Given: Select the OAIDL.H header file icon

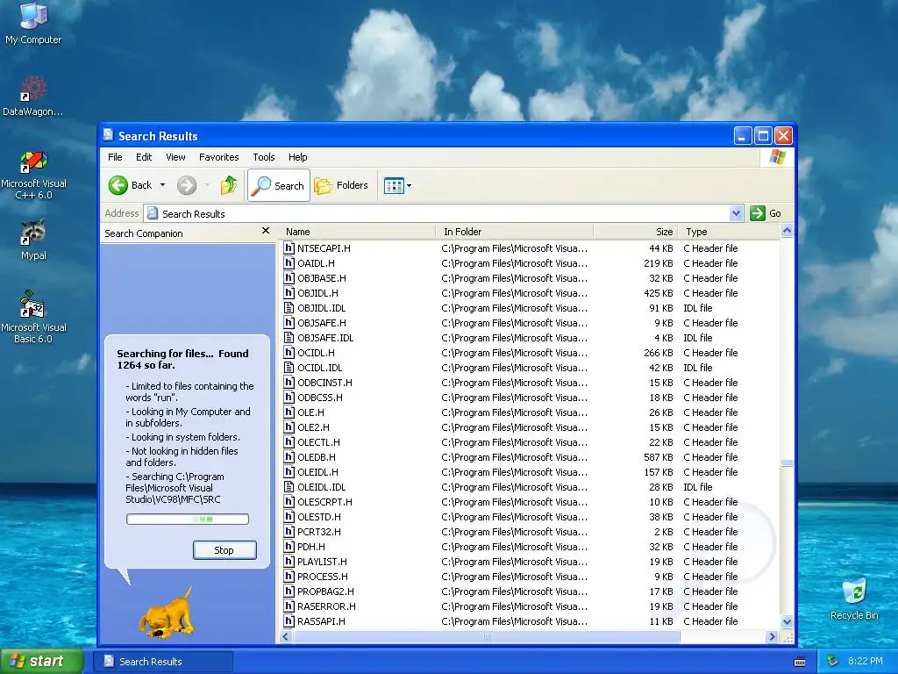Looking at the screenshot, I should pos(289,263).
